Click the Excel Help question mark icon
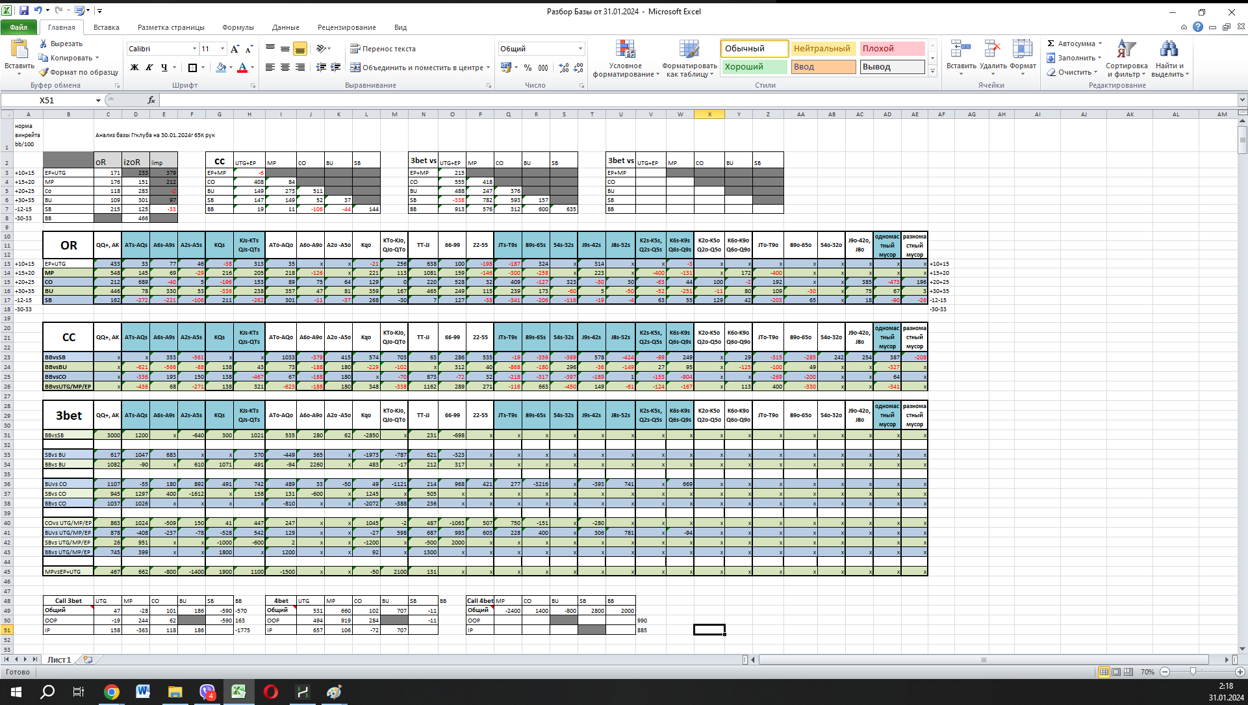 (1198, 27)
